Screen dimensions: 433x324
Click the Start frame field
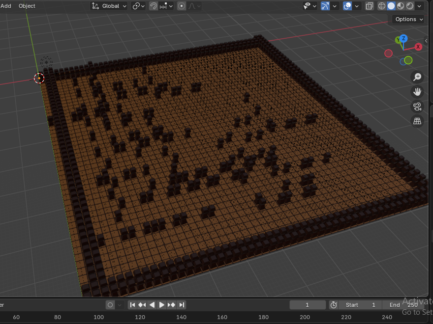coord(360,305)
